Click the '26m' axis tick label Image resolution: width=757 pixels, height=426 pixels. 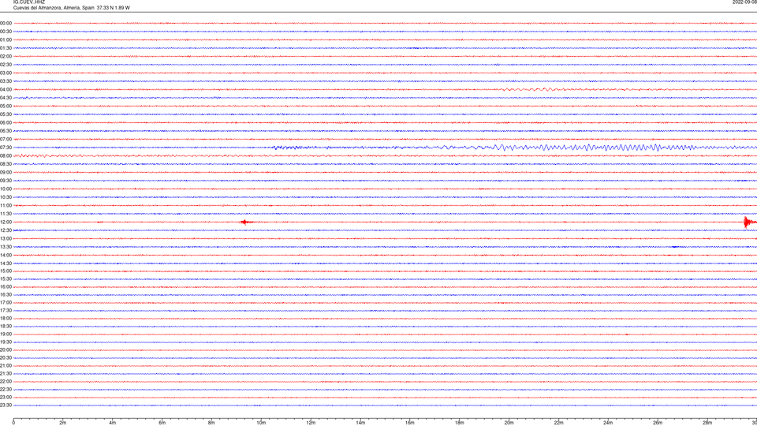pyautogui.click(x=658, y=423)
